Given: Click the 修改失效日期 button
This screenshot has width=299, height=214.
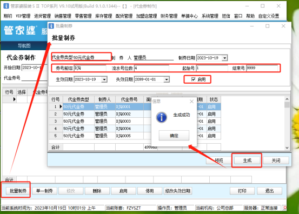Looking at the screenshot, I should (x=178, y=191).
